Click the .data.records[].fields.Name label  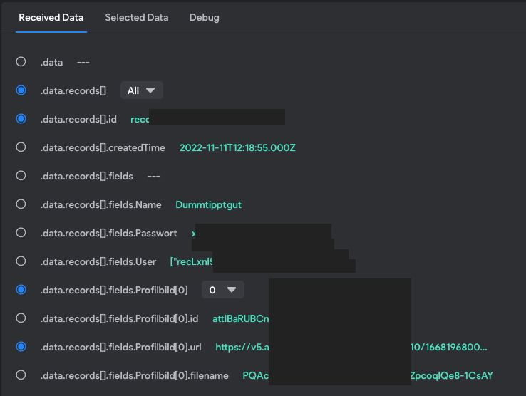[x=100, y=205]
